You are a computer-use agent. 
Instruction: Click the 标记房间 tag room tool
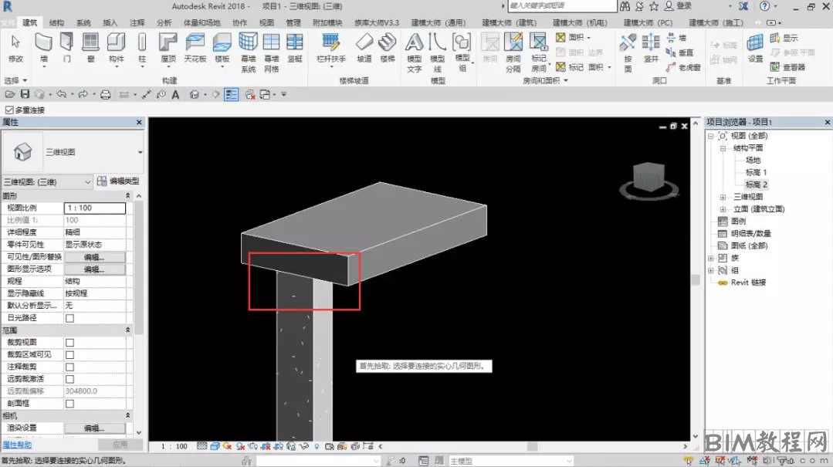[539, 52]
